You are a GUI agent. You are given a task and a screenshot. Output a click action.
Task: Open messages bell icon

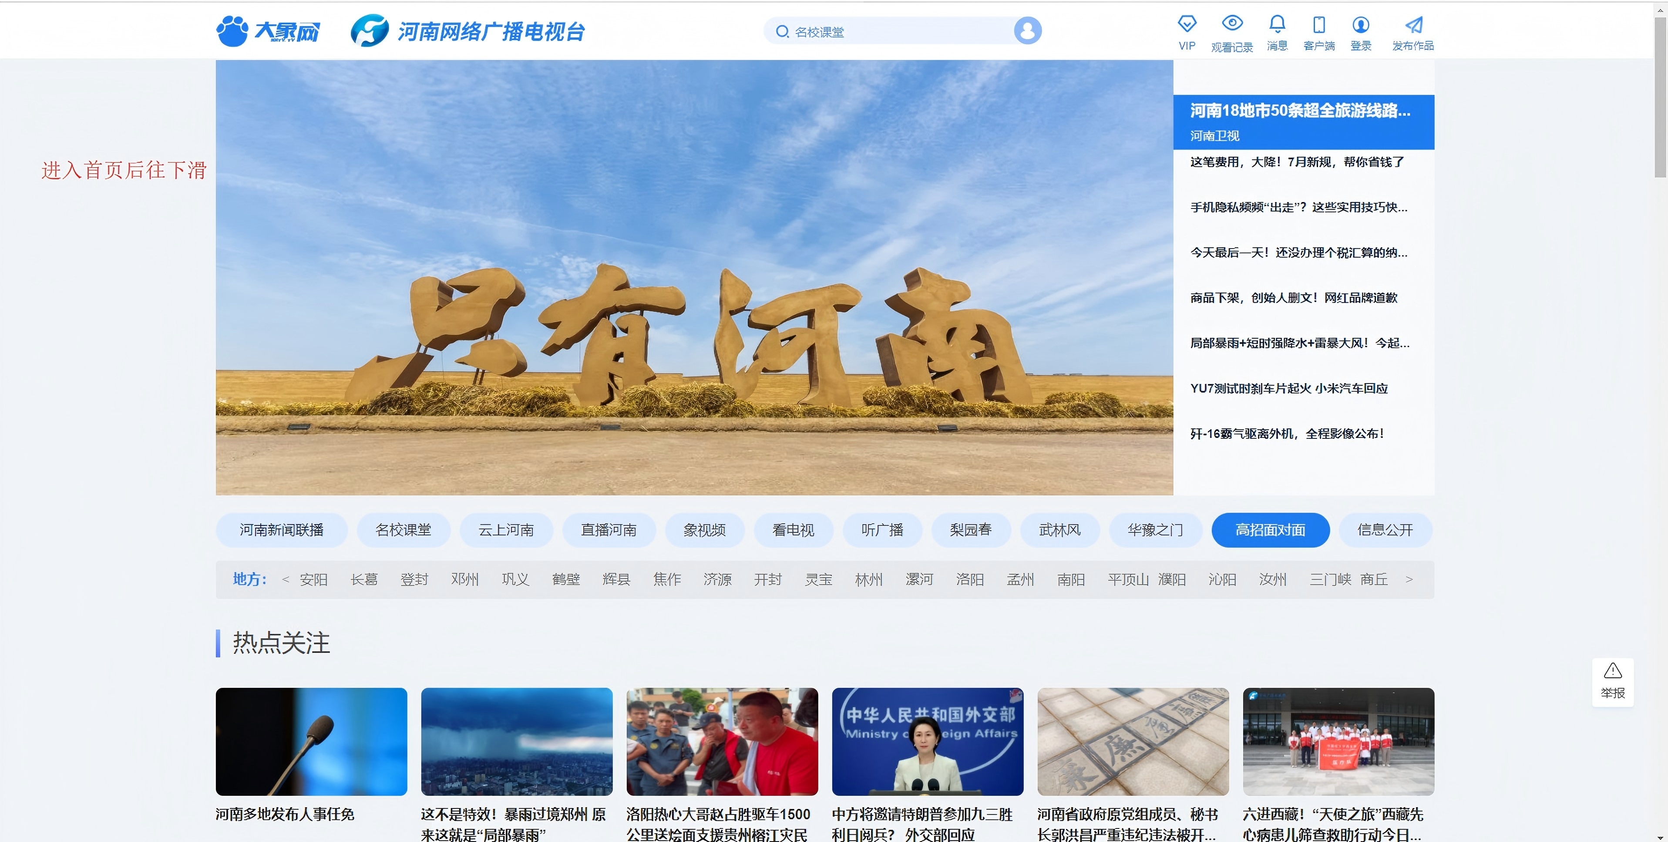click(x=1277, y=24)
